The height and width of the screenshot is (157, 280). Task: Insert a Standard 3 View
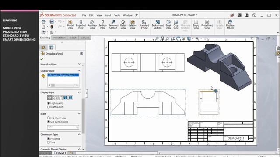(x=144, y=24)
